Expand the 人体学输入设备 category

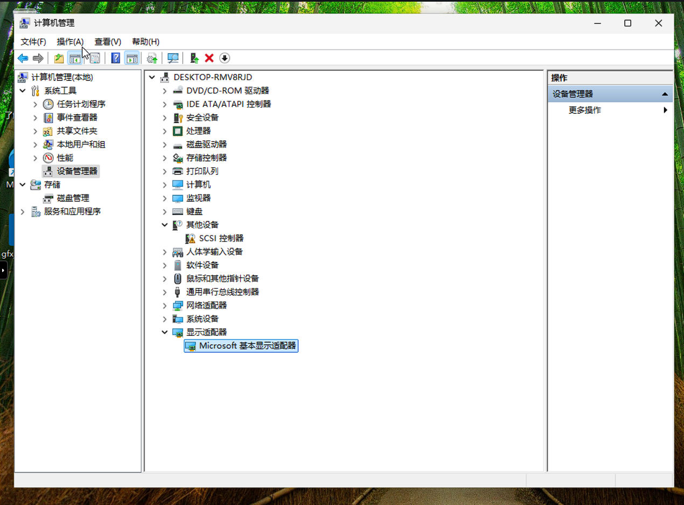(x=165, y=252)
